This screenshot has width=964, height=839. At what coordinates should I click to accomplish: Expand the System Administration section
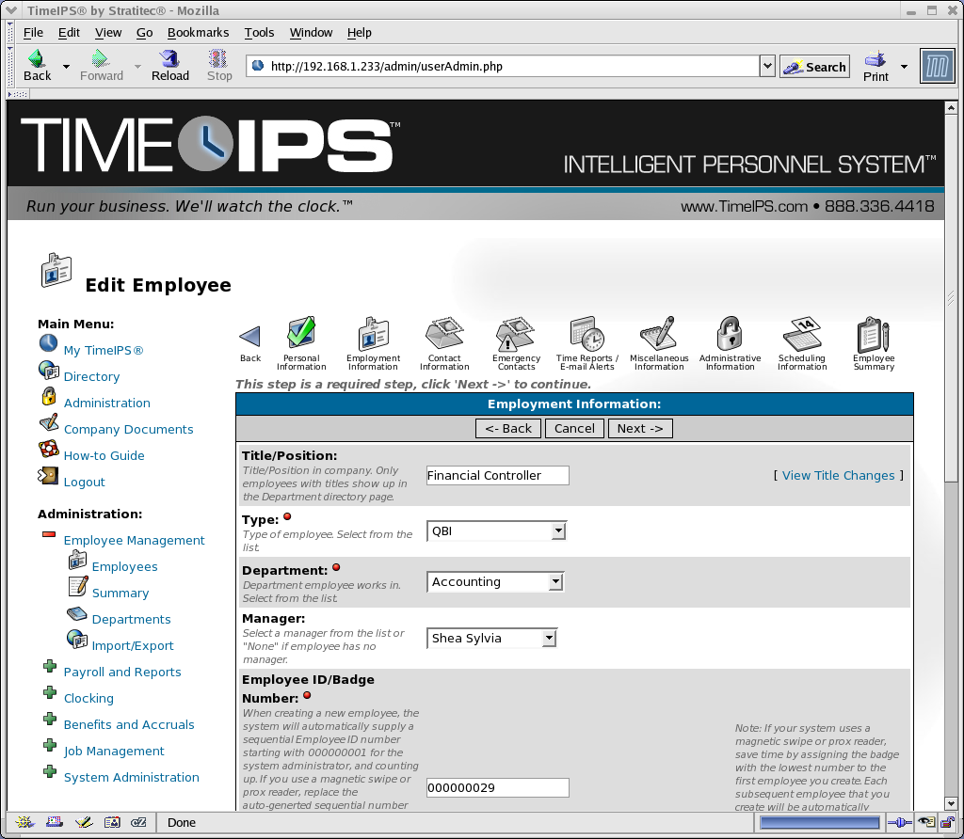tap(50, 771)
